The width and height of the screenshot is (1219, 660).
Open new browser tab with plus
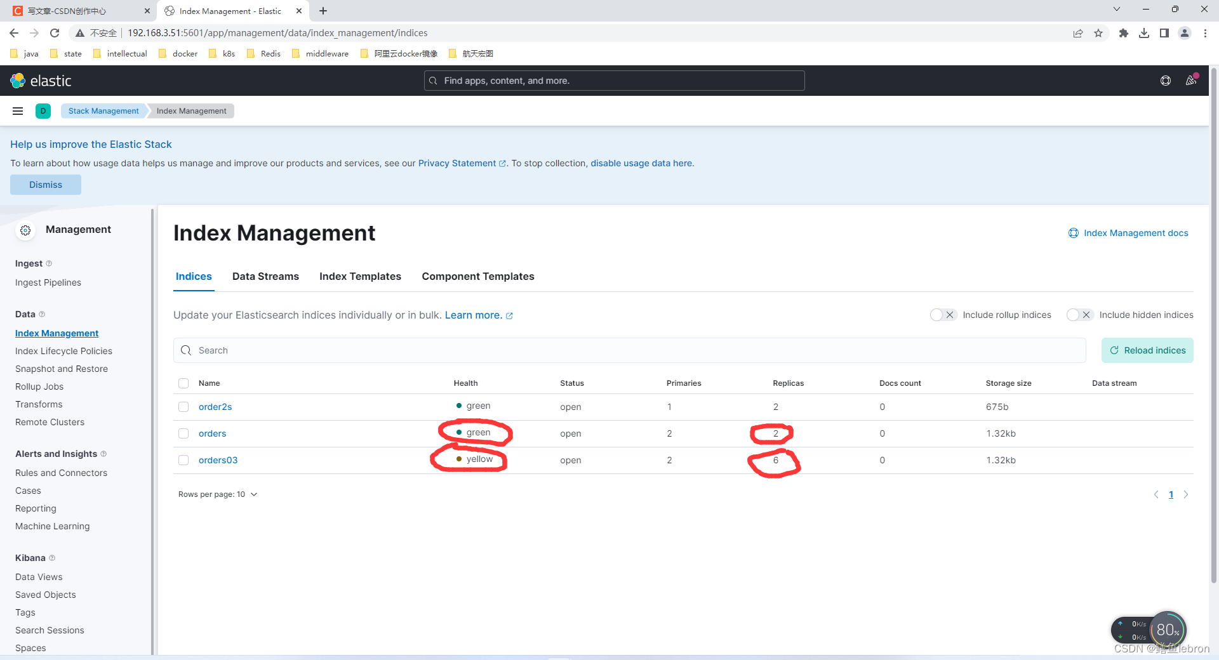(x=323, y=11)
